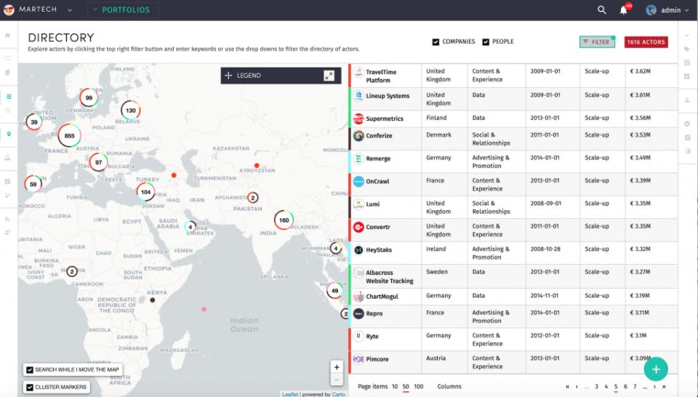Screen dimensions: 698x397
Task: Expand the legend with fullscreen arrows icon
Action: coord(329,76)
